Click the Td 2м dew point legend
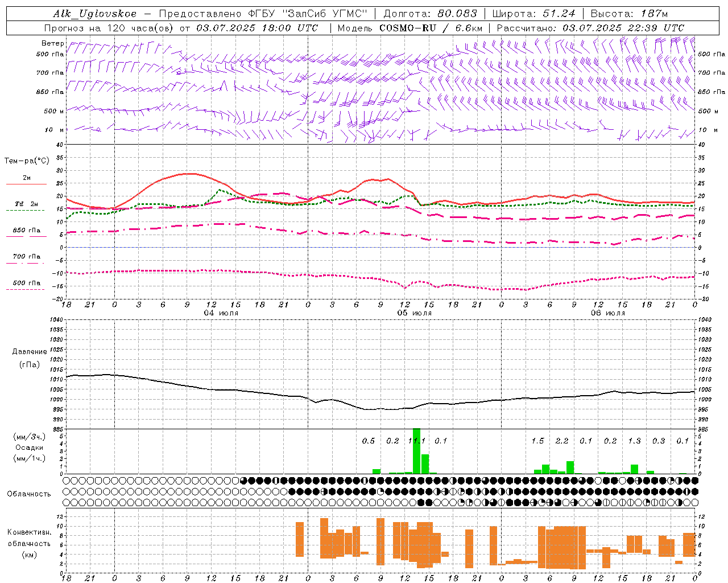Image resolution: width=728 pixels, height=583 pixels. [26, 204]
